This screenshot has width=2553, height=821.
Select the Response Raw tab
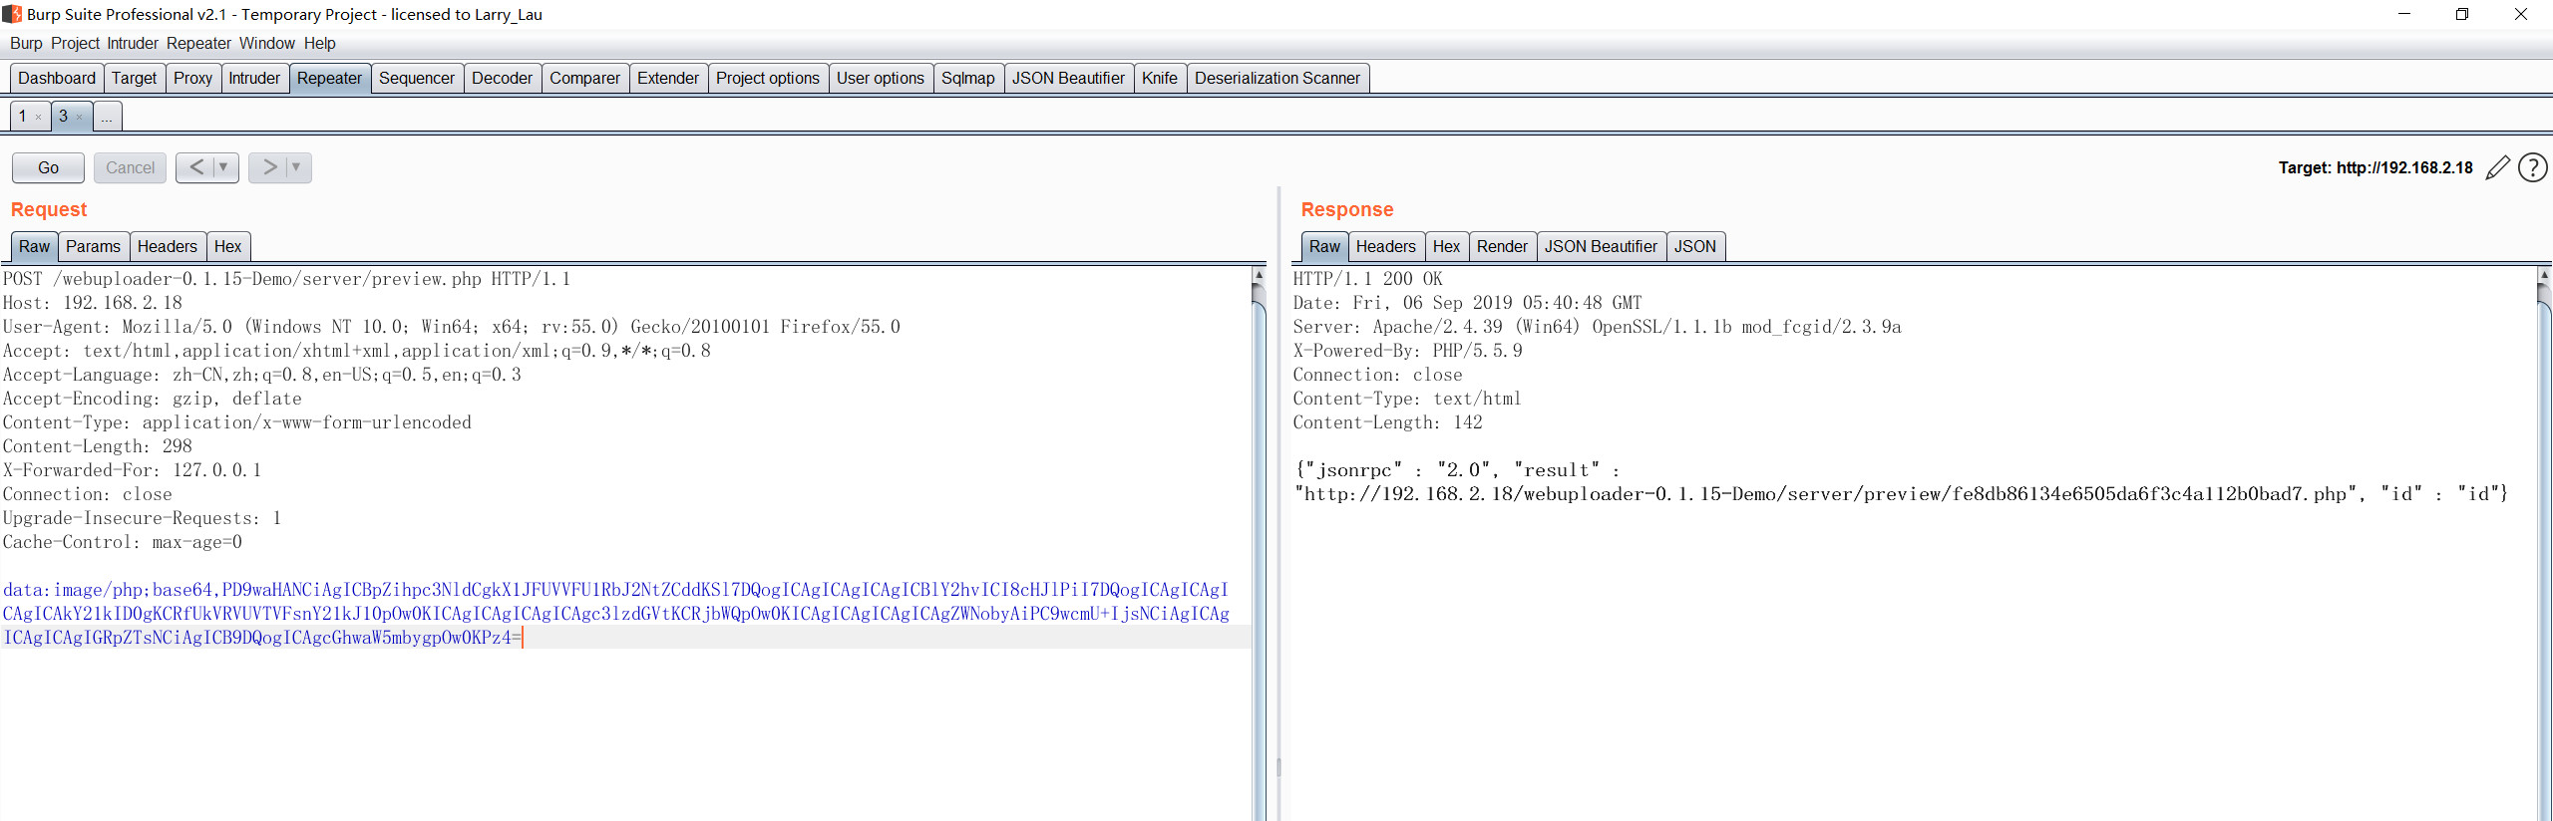click(x=1324, y=247)
